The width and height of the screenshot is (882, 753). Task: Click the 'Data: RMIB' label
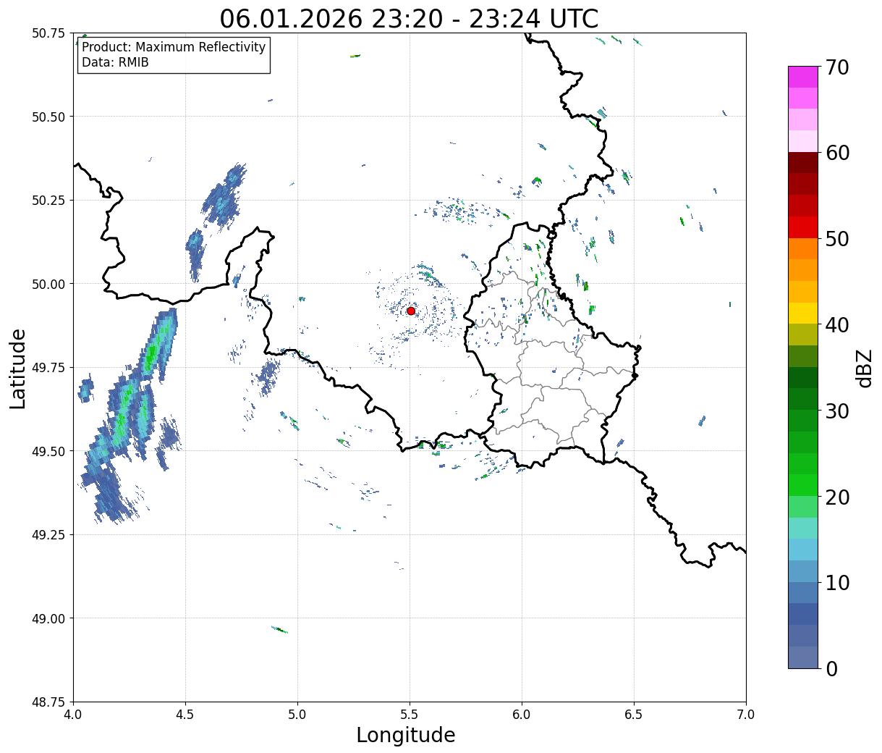[x=115, y=63]
